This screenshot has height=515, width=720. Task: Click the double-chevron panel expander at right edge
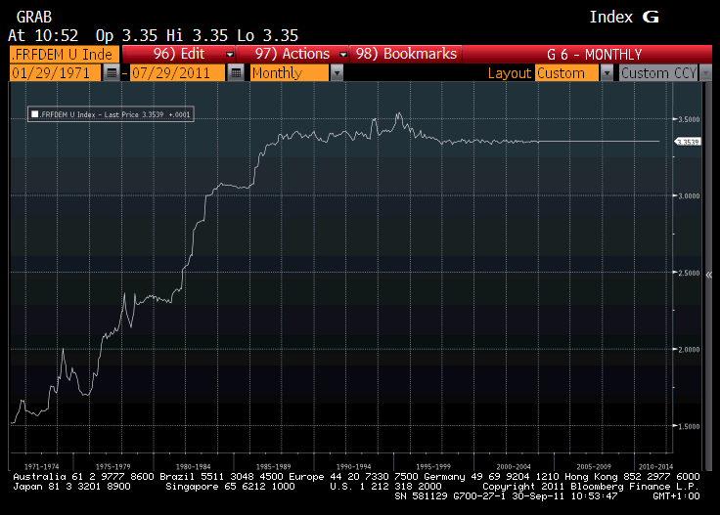[x=709, y=276]
